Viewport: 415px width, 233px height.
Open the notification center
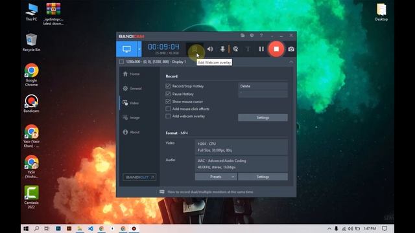coord(385,228)
